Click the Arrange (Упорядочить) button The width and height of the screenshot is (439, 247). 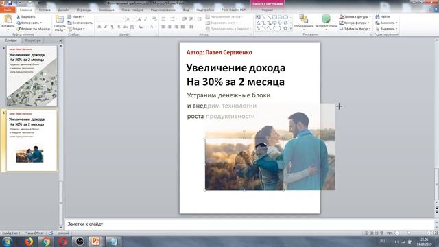coord(304,21)
